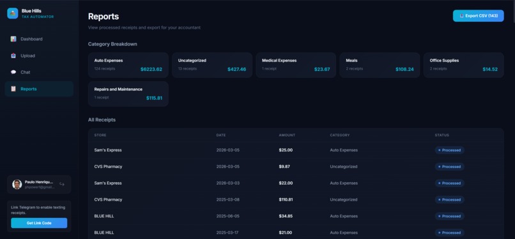The height and width of the screenshot is (239, 515).
Task: Click the Sam's Express row dated 2026-03-05
Action: pyautogui.click(x=296, y=150)
